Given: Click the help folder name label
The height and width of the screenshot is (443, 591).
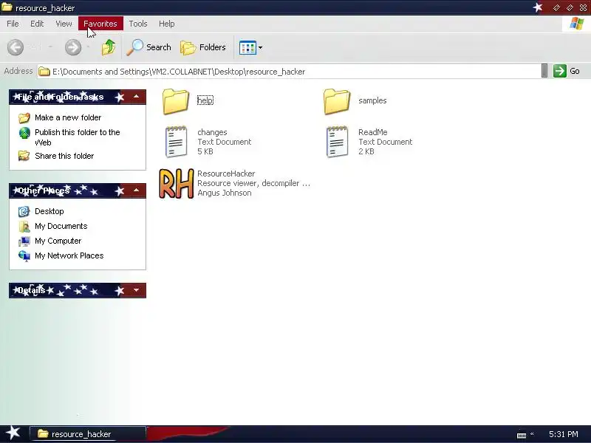Looking at the screenshot, I should point(205,100).
